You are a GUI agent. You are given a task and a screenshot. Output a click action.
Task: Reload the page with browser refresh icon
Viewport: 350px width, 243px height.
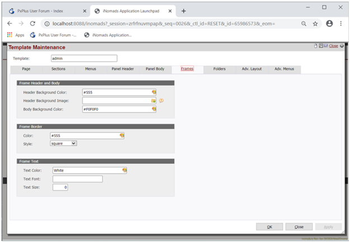(x=33, y=24)
